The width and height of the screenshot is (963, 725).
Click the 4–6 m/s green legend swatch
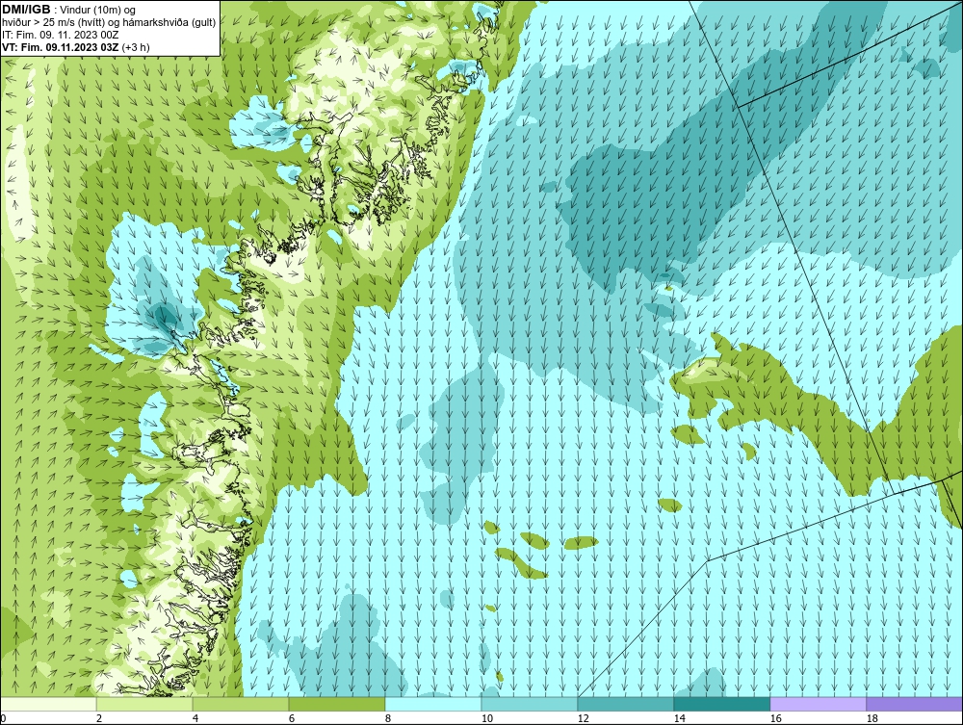241,704
